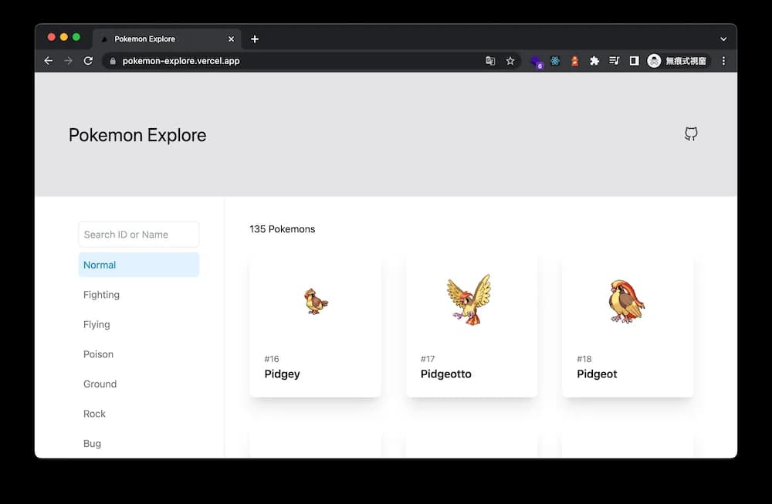
Task: Go back with the browser back arrow
Action: [48, 60]
